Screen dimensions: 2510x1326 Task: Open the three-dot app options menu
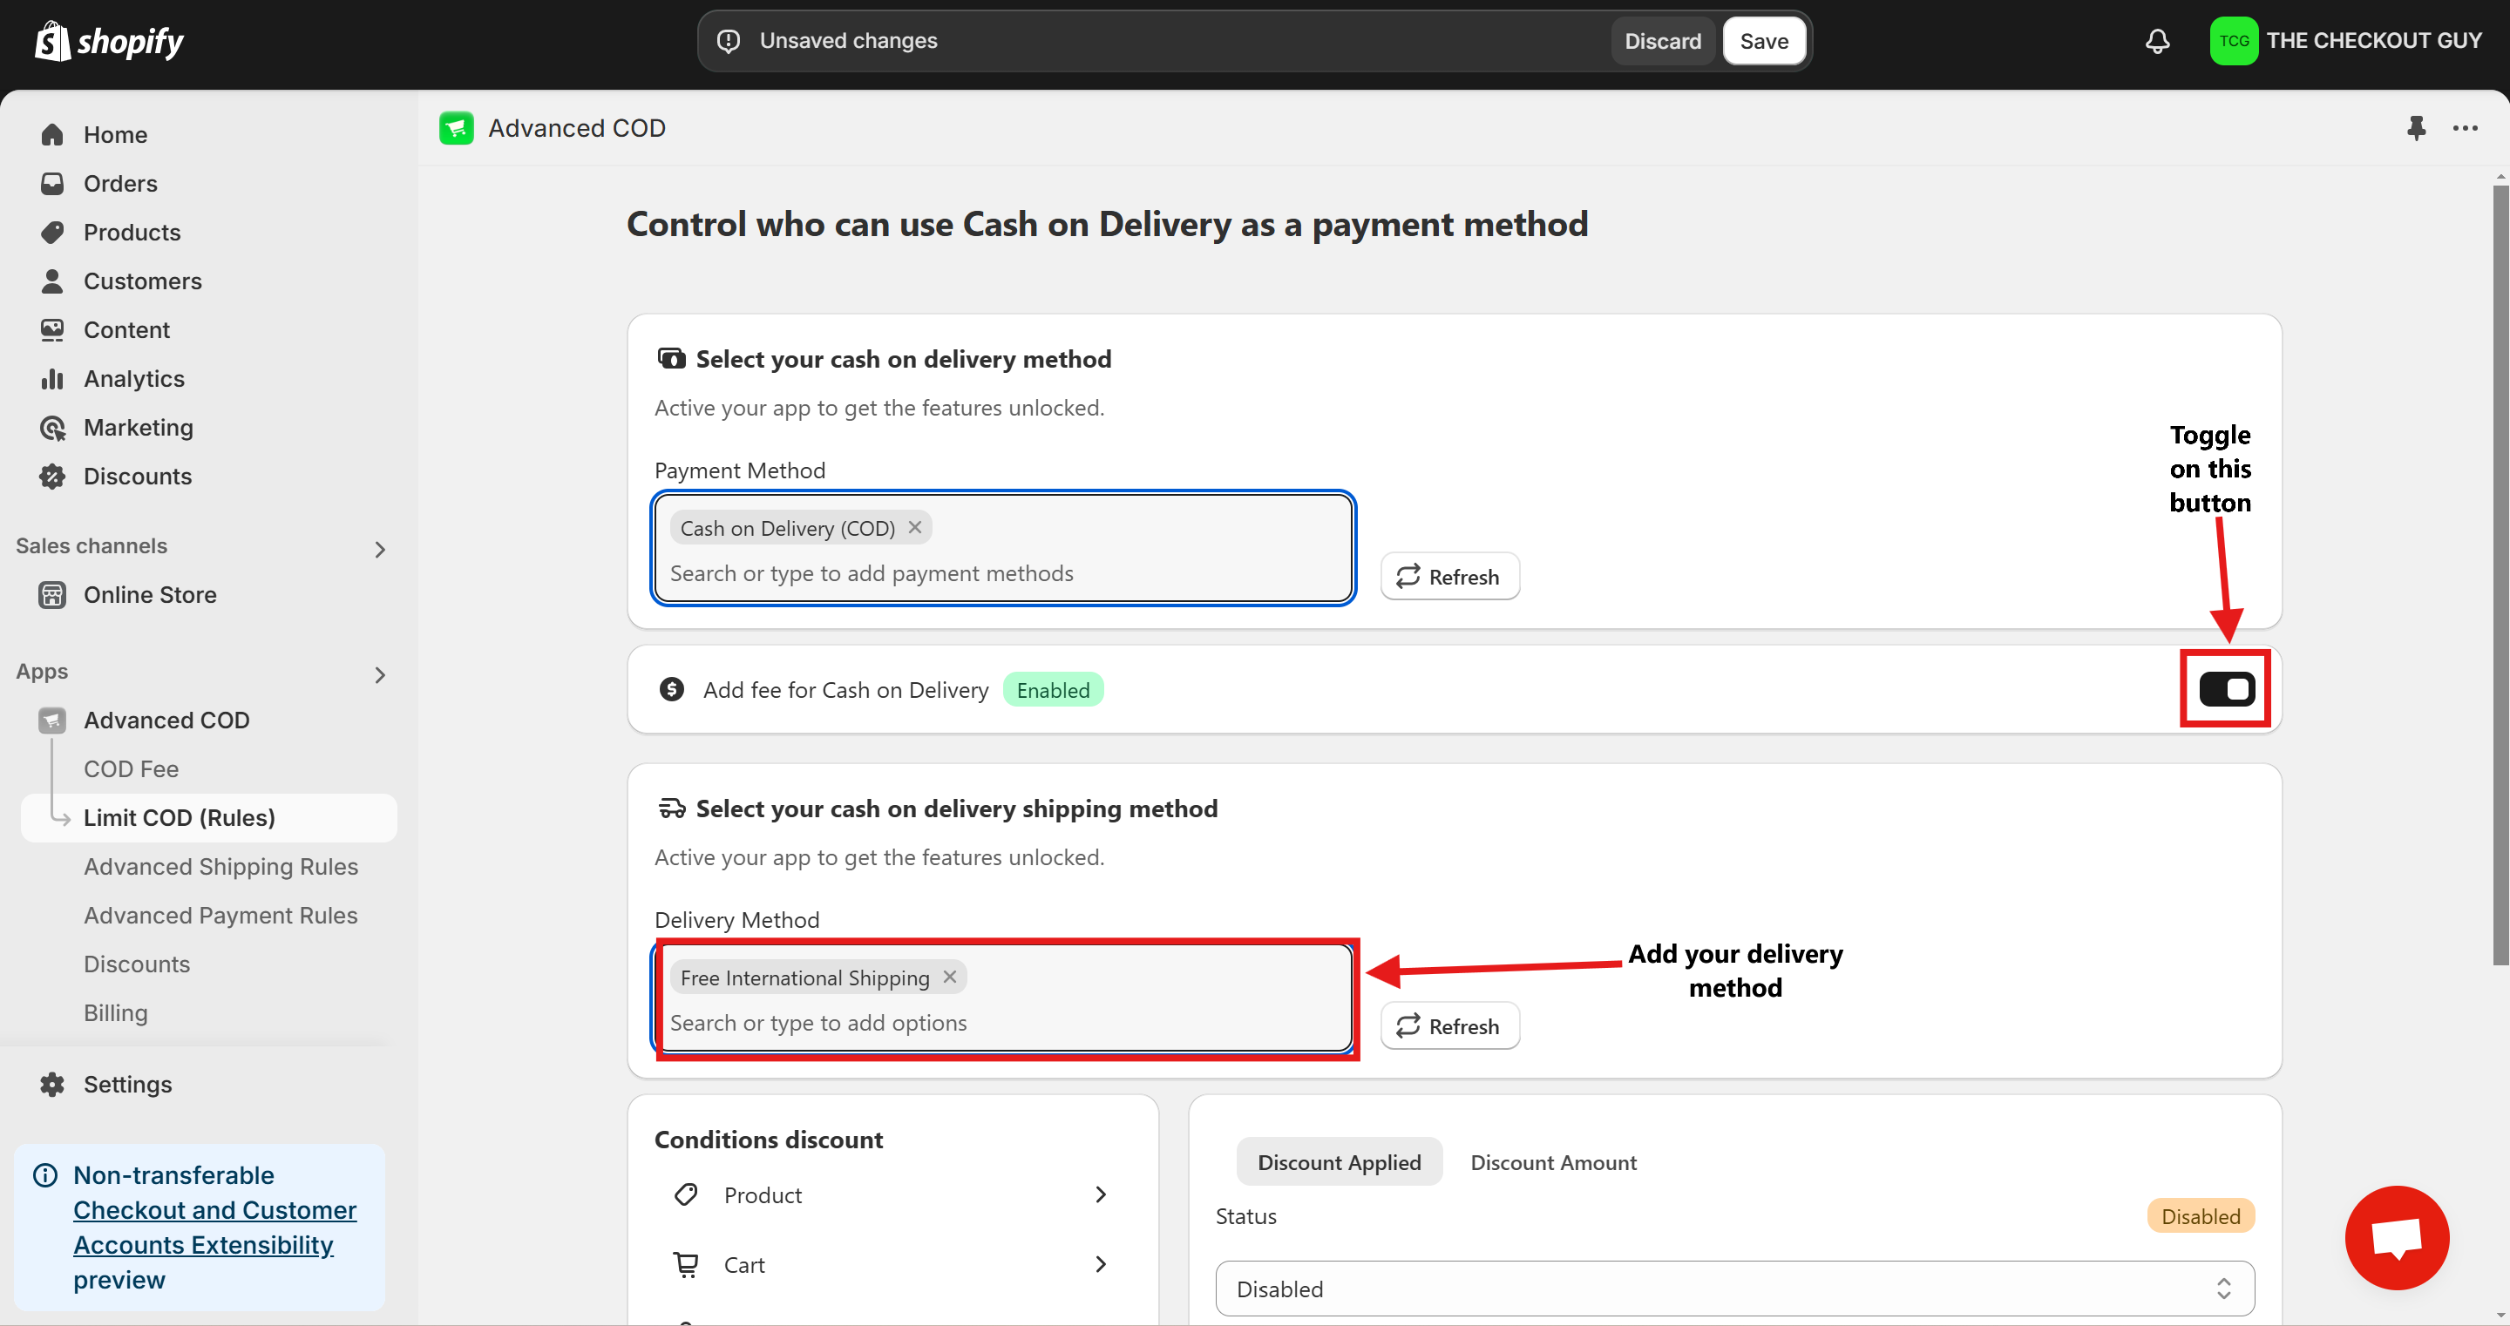(x=2466, y=127)
